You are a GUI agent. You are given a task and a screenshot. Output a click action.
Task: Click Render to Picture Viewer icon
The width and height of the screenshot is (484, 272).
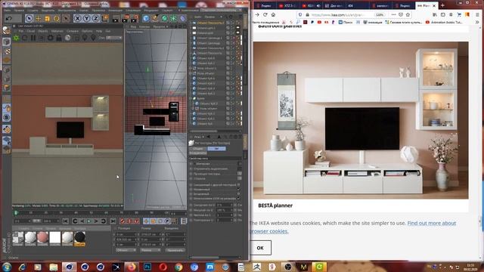[x=125, y=18]
